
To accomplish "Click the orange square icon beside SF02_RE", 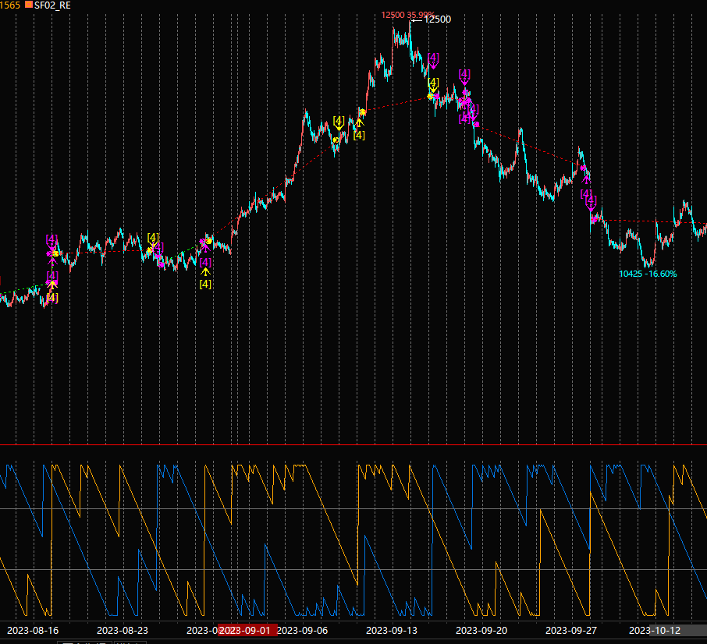I will (x=29, y=5).
